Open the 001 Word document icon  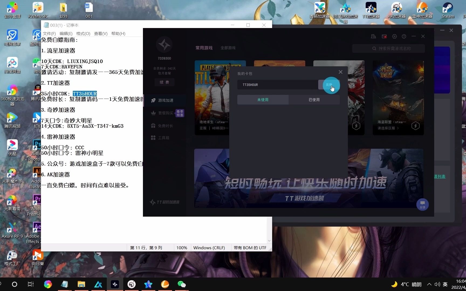click(x=89, y=10)
